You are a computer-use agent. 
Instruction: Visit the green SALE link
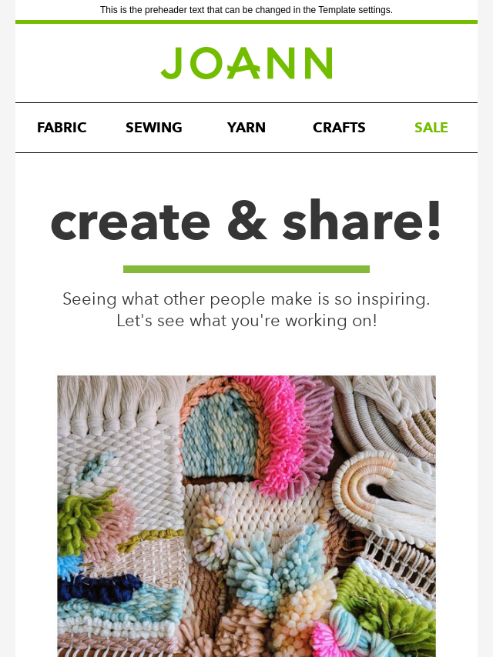(x=431, y=128)
